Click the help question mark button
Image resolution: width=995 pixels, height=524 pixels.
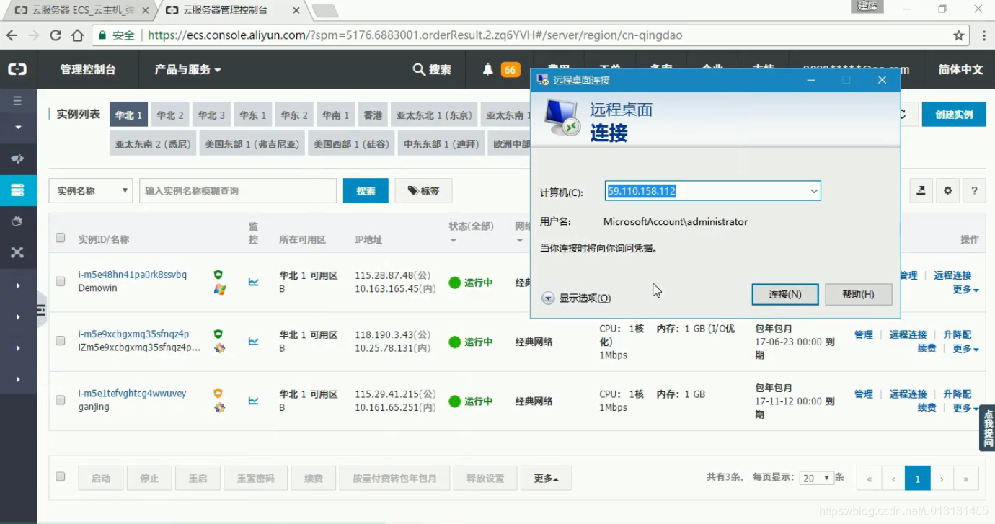(974, 191)
